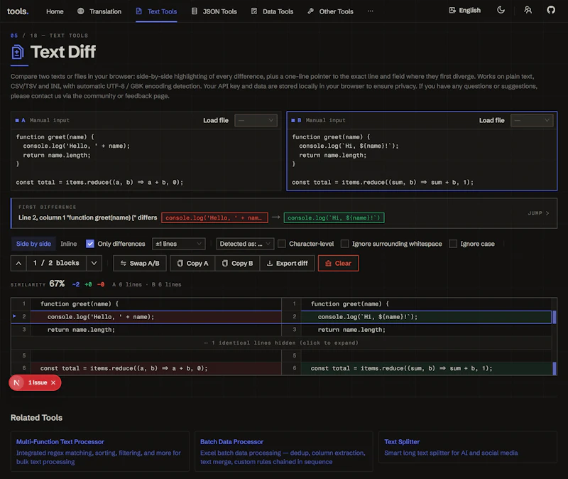Open the user account icon
Viewport: 568px width, 479px height.
tap(528, 10)
